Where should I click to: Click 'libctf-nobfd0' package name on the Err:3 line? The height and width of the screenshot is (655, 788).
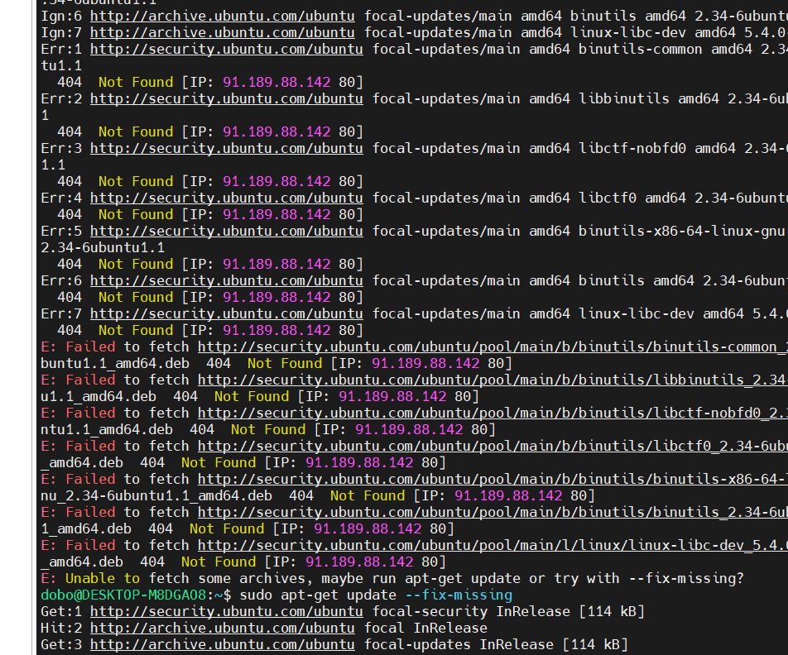(632, 149)
